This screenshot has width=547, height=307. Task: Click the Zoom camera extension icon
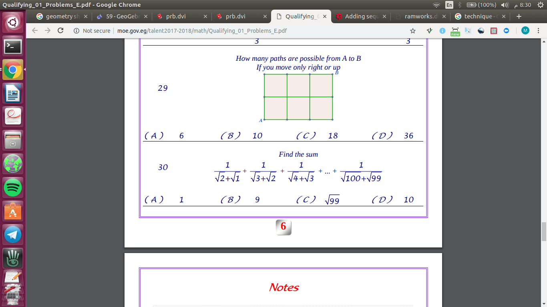pos(506,30)
